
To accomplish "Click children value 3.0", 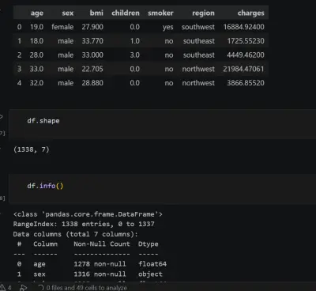I will pyautogui.click(x=134, y=55).
